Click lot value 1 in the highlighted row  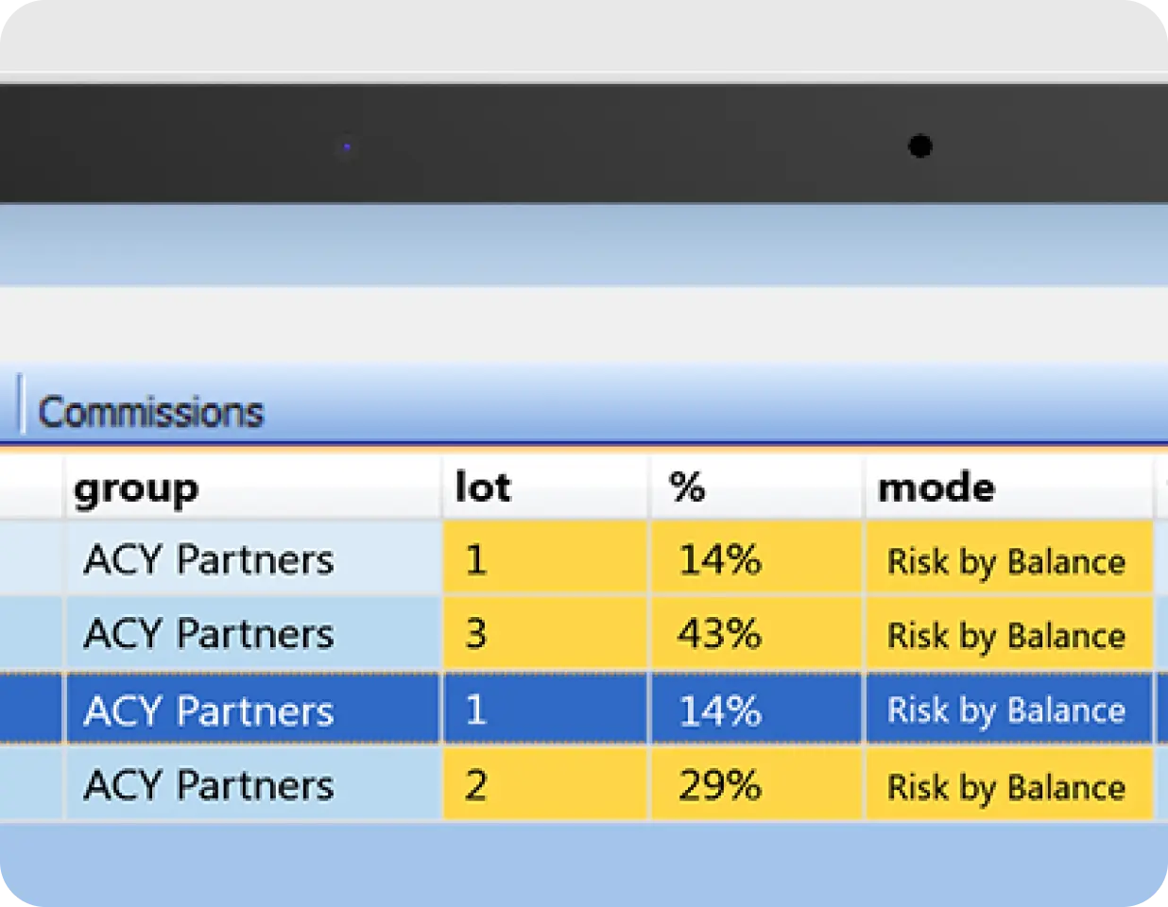476,710
